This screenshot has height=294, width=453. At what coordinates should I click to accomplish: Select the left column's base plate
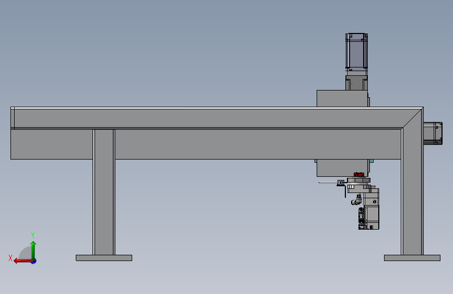tap(104, 258)
